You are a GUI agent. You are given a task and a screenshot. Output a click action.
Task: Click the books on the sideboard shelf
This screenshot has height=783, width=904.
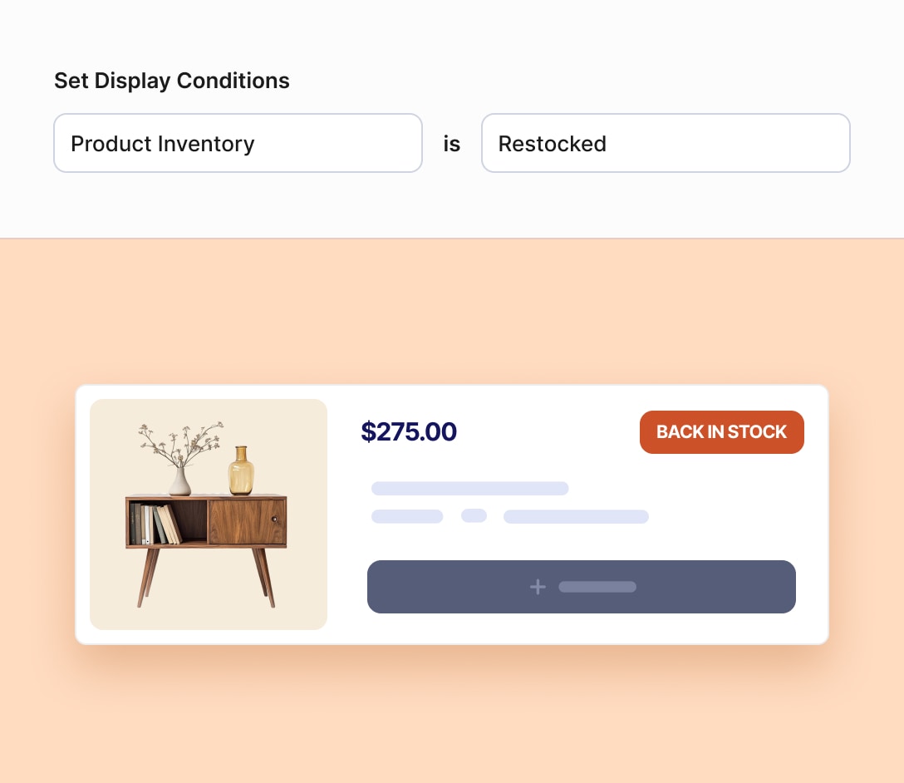pos(155,524)
